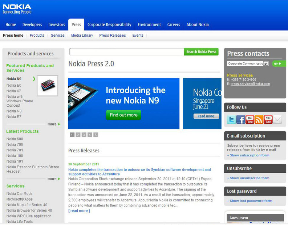
Task: Click the Search Nokia Press button
Action: coord(201,52)
